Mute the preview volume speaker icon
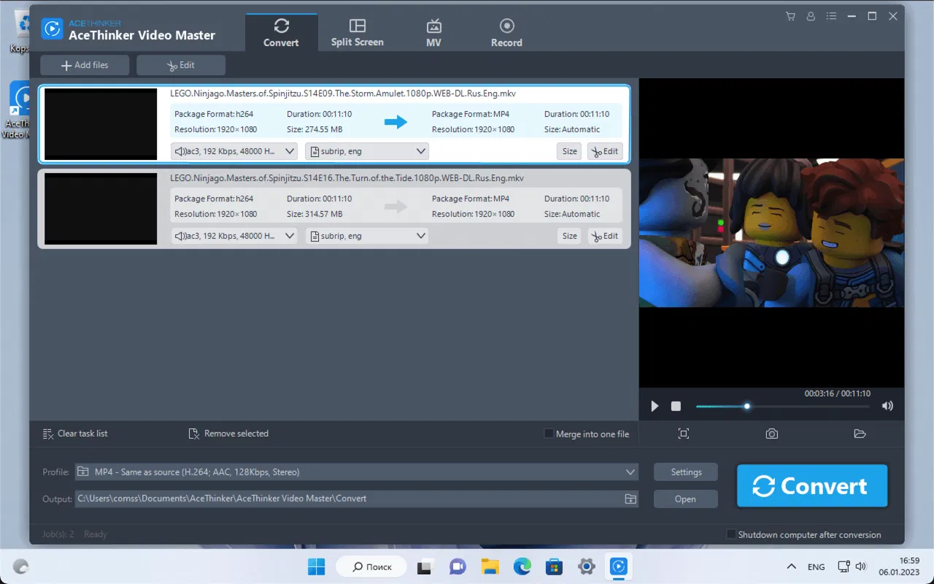934x584 pixels. [887, 406]
